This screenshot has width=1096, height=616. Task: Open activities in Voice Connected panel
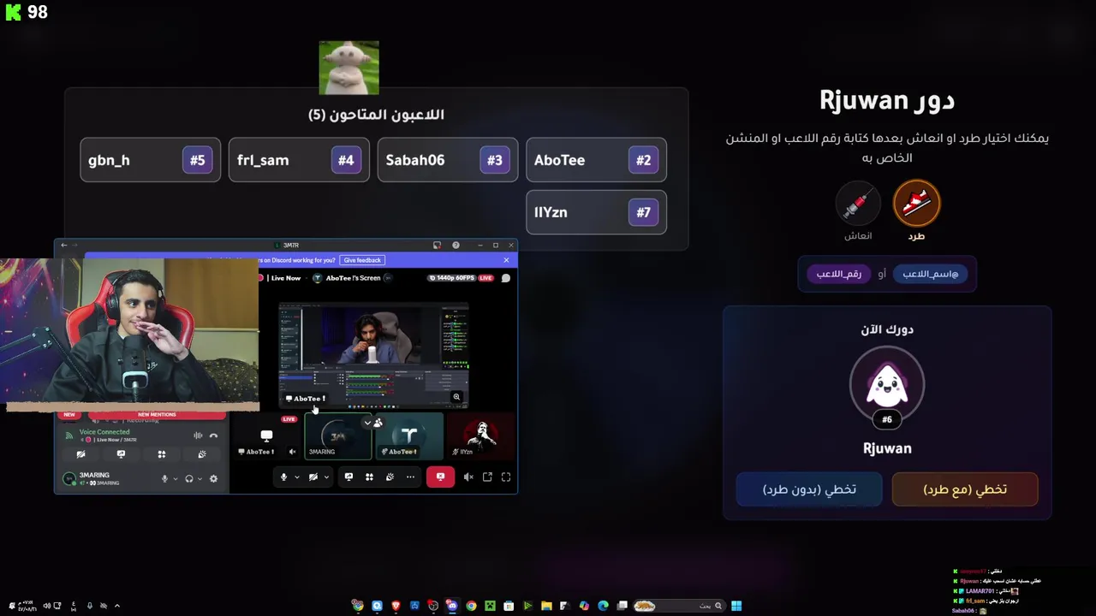click(161, 454)
